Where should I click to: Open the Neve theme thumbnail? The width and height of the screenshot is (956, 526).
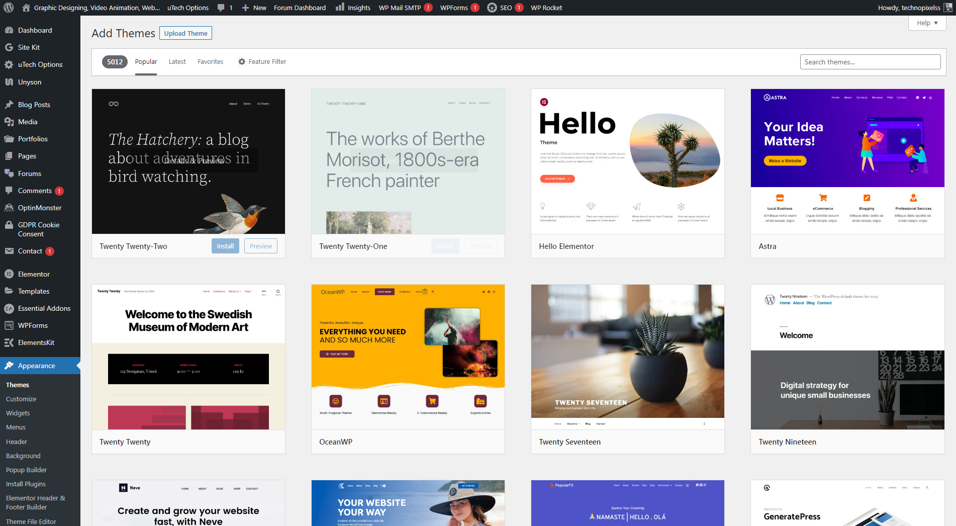click(188, 503)
